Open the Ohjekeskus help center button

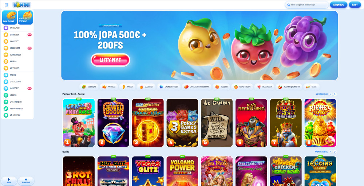point(26,181)
